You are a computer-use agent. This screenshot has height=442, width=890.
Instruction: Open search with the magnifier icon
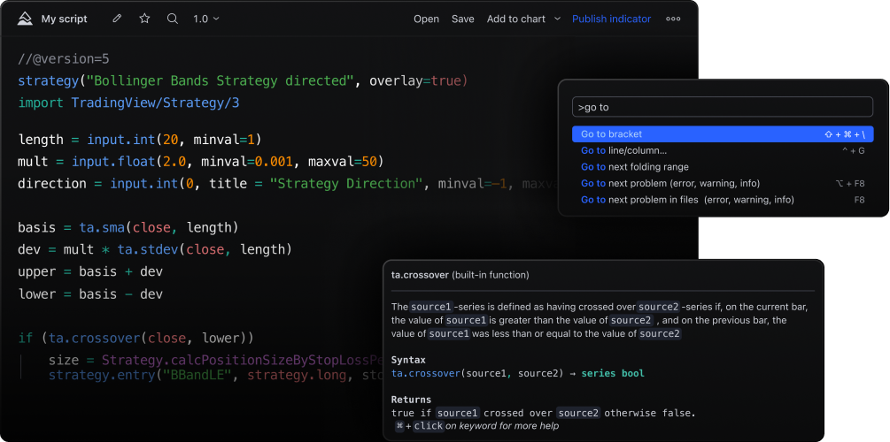pos(173,19)
